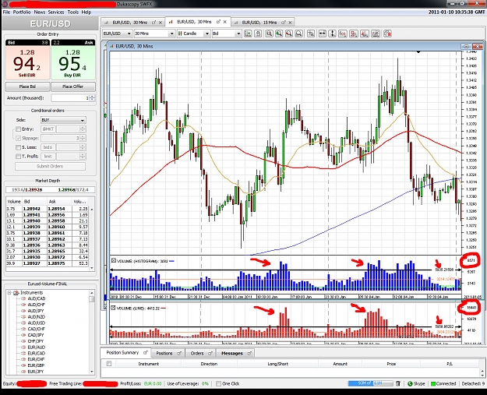Click the Submit Orders button

(50, 166)
